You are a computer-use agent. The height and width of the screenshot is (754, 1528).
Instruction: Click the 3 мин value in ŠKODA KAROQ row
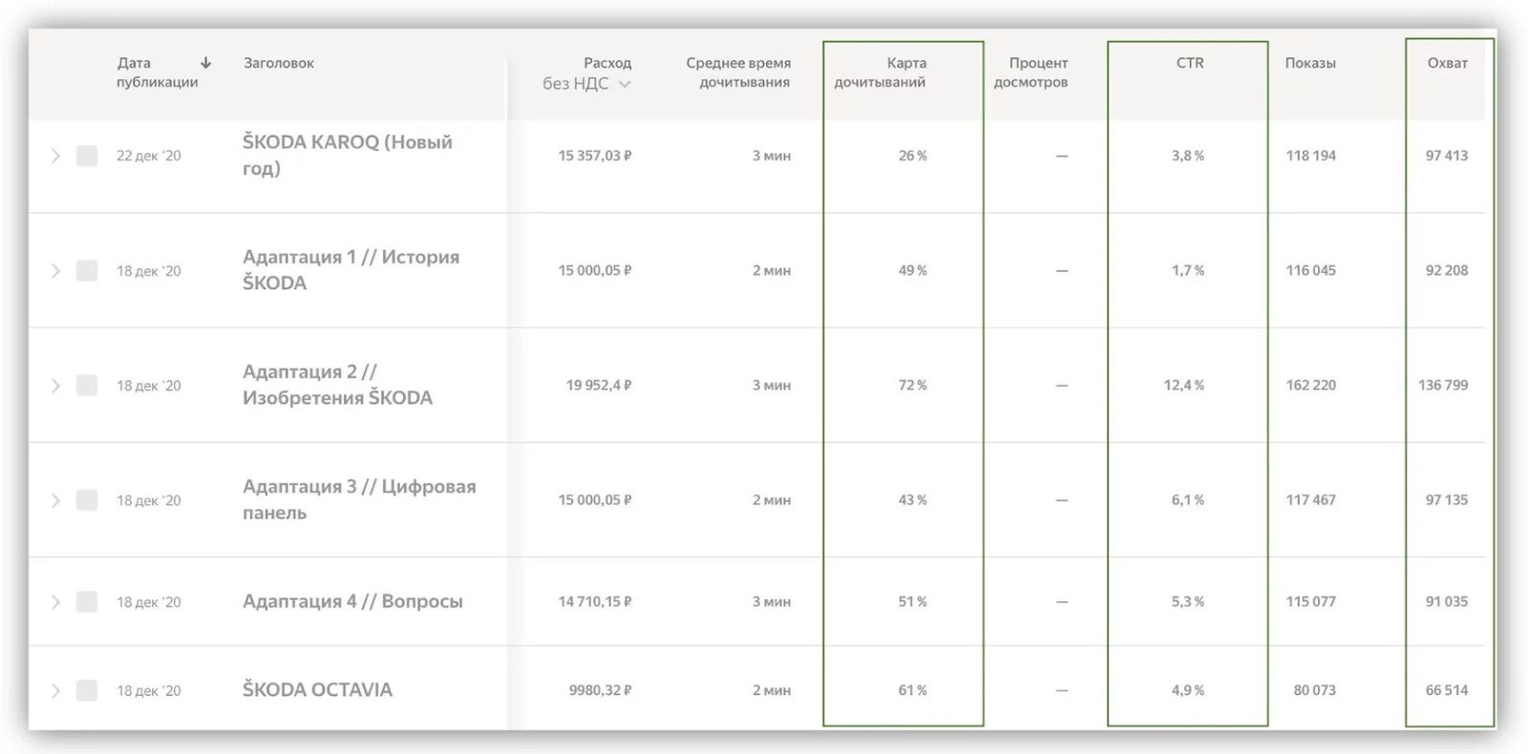pos(772,156)
